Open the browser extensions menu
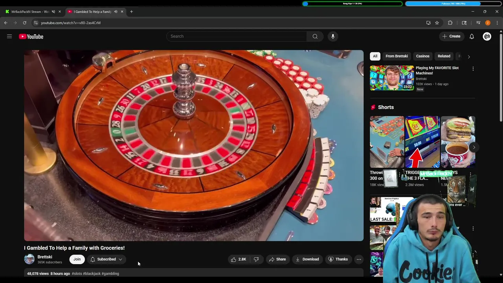 (450, 23)
